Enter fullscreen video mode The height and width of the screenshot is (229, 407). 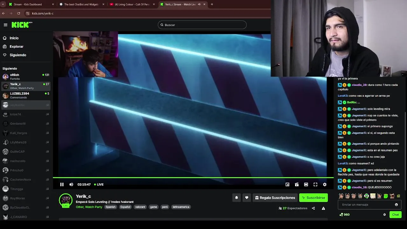coord(315,184)
